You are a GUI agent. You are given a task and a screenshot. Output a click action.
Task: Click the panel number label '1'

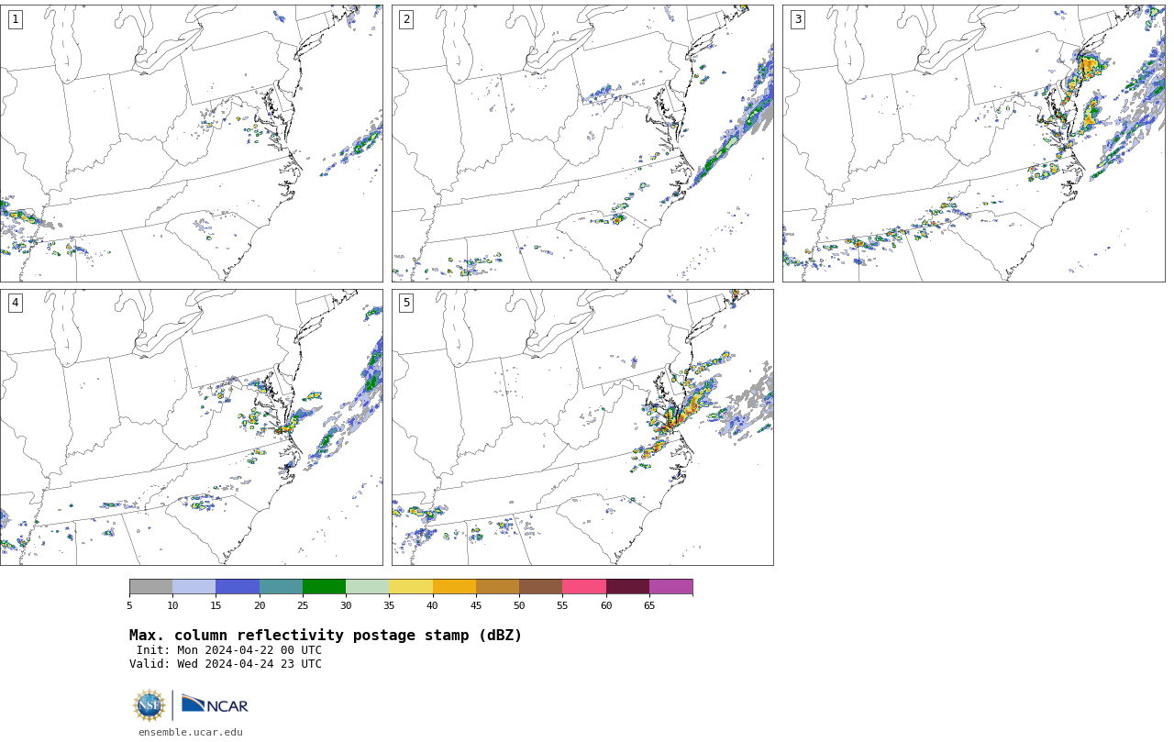point(15,19)
